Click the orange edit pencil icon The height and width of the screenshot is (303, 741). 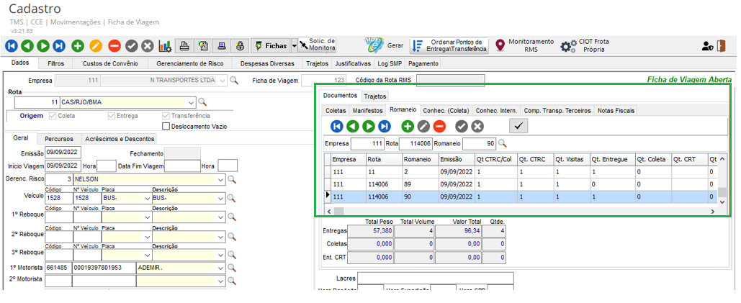[x=95, y=46]
